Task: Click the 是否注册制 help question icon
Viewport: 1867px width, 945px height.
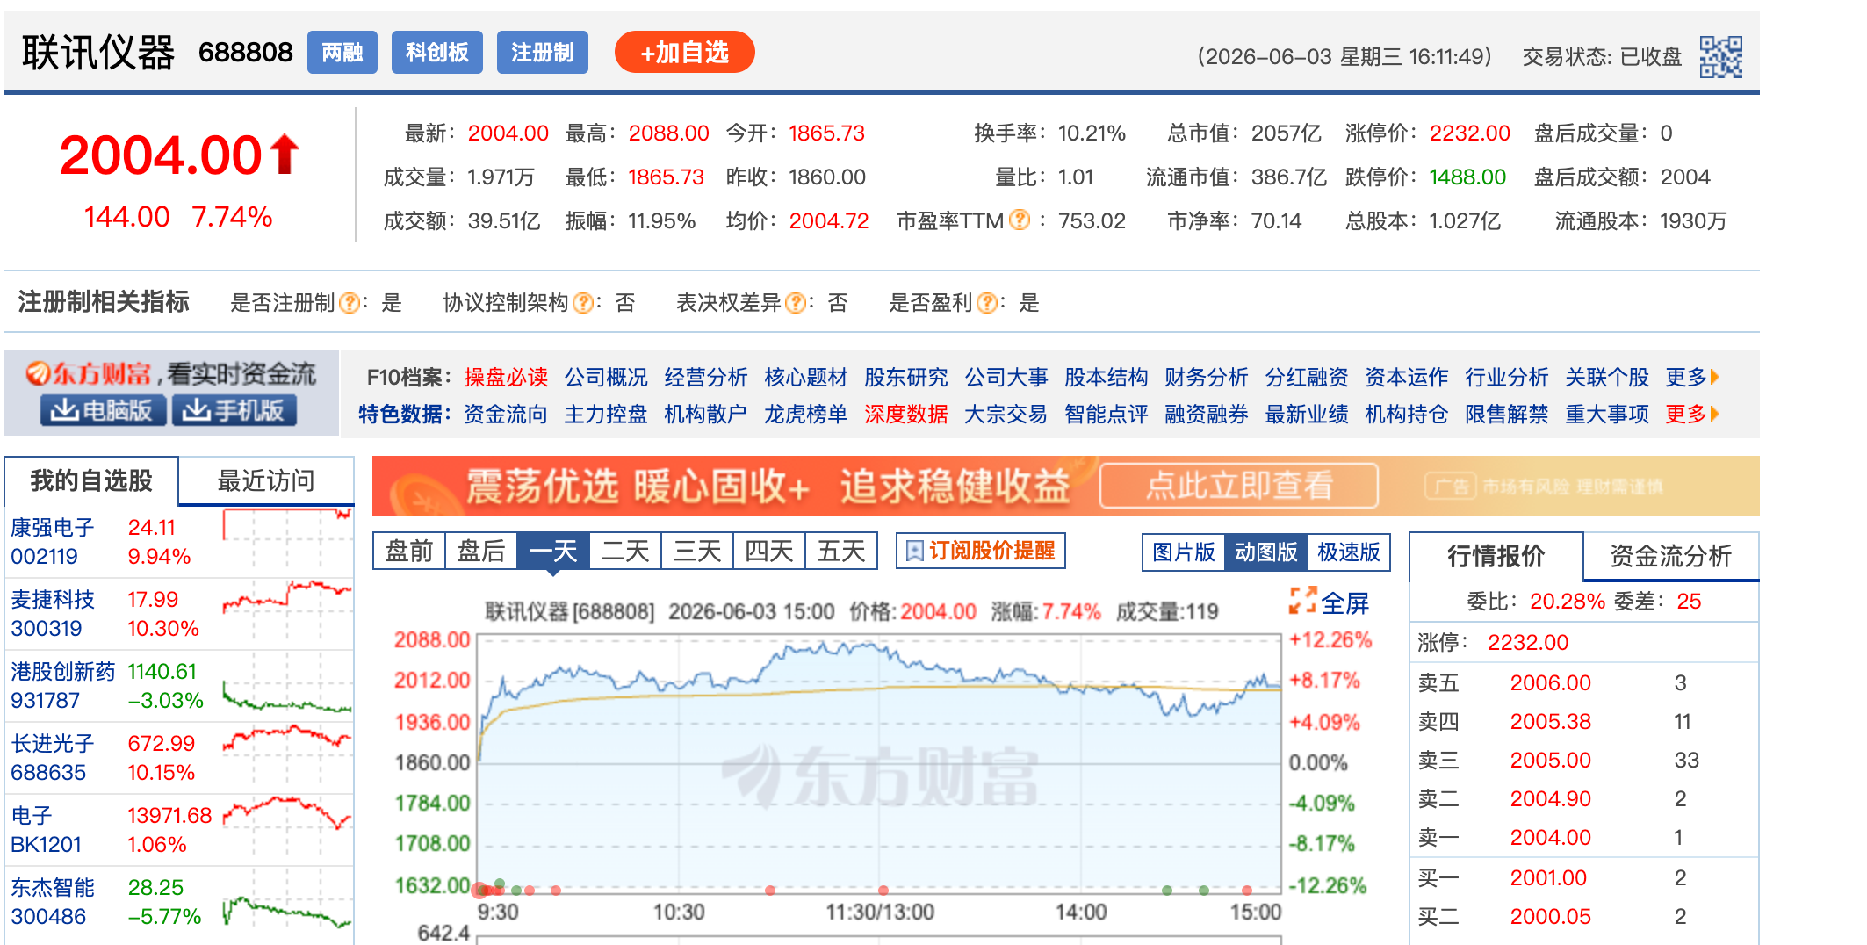Action: 349,303
